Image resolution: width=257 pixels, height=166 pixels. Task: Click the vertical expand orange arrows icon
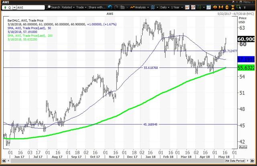click(227, 7)
